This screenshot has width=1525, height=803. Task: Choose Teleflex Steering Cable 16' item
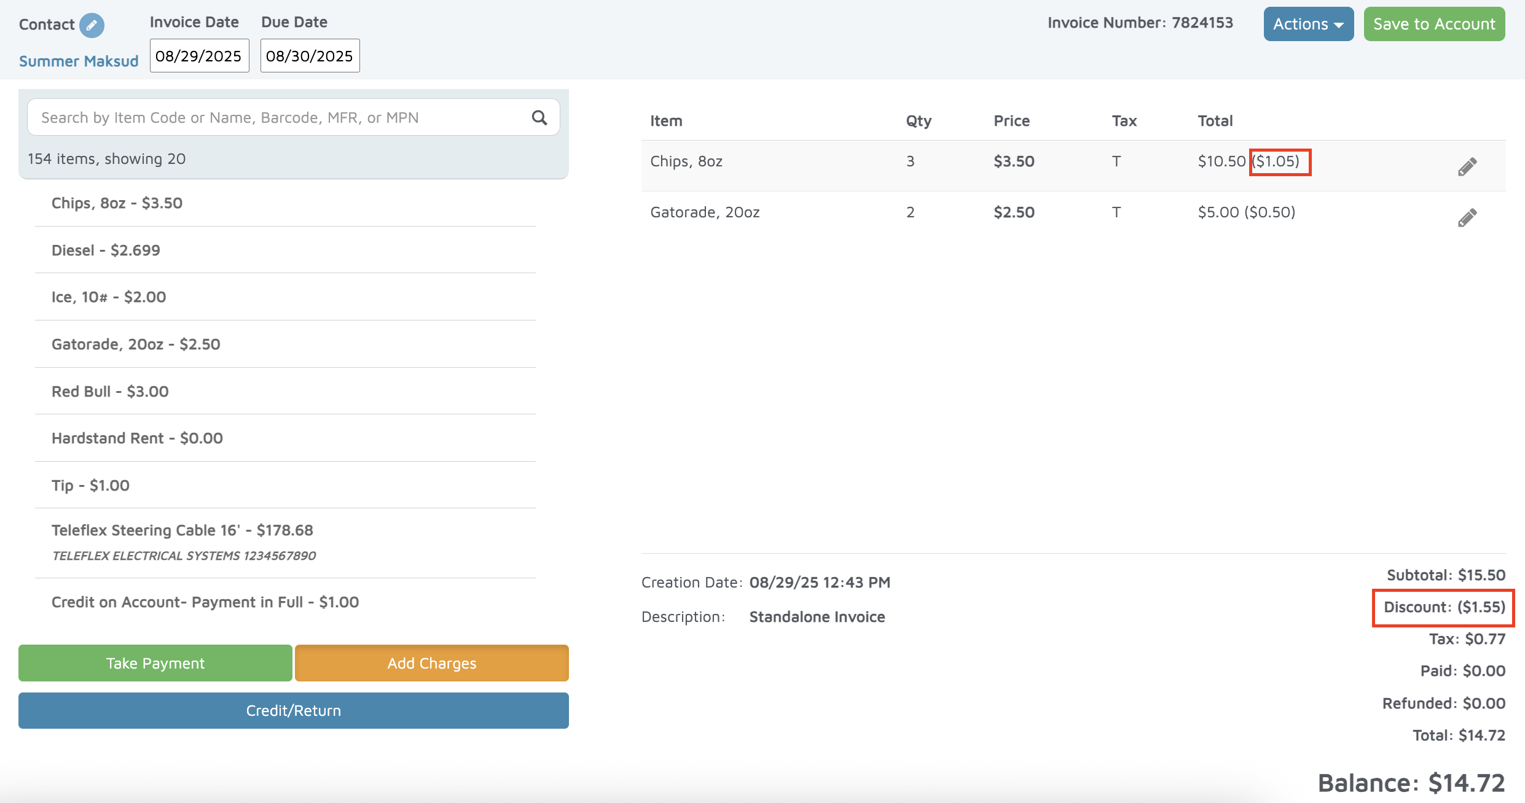[x=182, y=530]
